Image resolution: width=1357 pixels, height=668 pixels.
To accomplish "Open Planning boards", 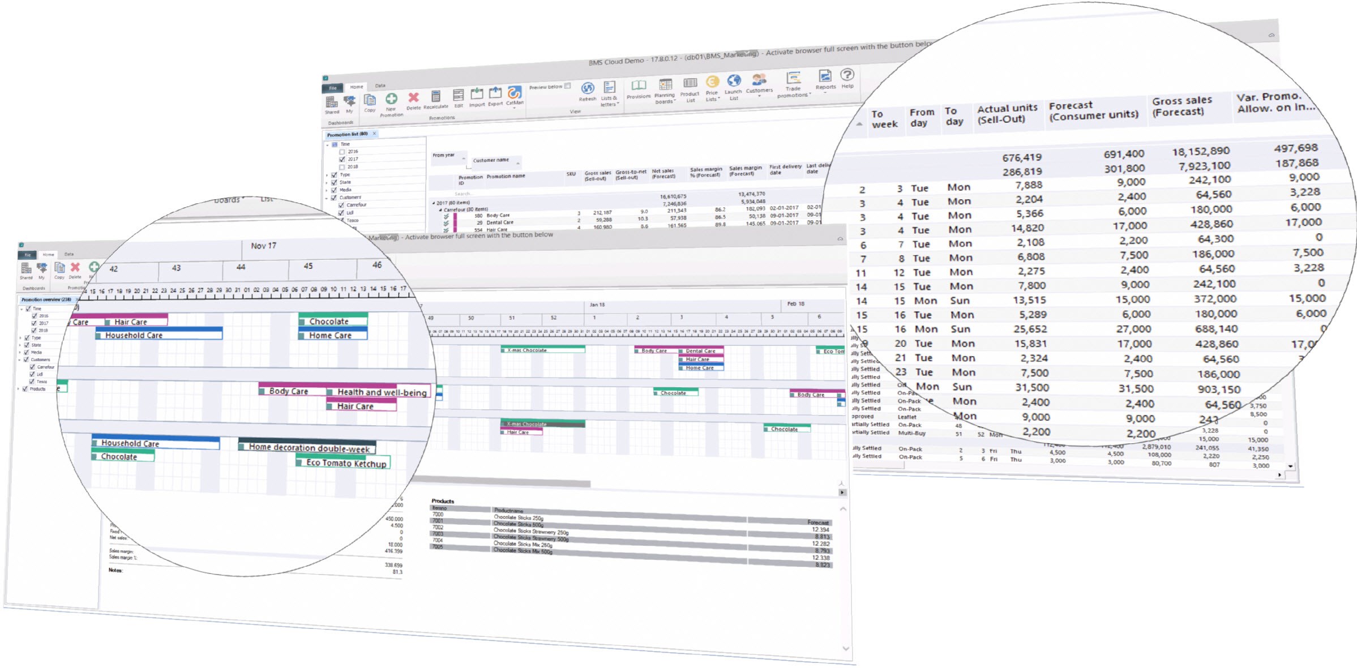I will click(x=665, y=91).
